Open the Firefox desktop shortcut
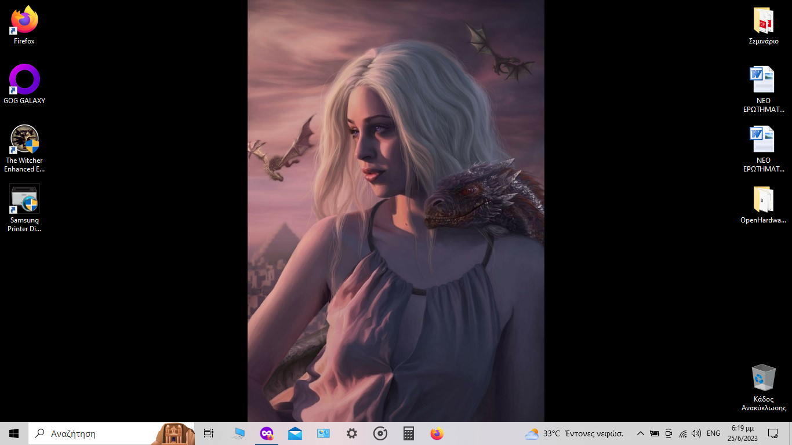This screenshot has width=792, height=445. (x=24, y=25)
